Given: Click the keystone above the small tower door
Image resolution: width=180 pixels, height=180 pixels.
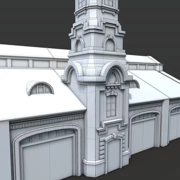Looking at the screenshot, I should [x=114, y=135].
